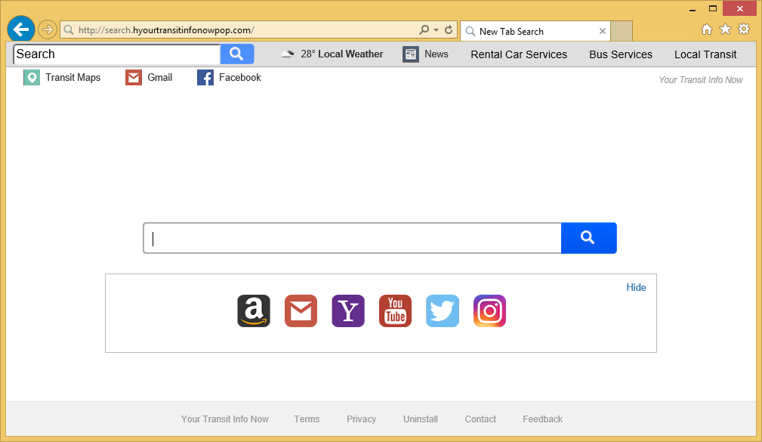This screenshot has width=762, height=442.
Task: Open 28° Local Weather link
Action: tap(341, 54)
